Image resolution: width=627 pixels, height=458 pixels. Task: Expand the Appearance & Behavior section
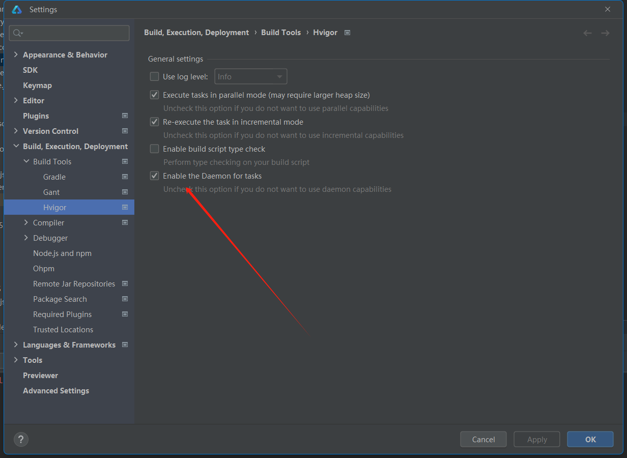pyautogui.click(x=16, y=54)
